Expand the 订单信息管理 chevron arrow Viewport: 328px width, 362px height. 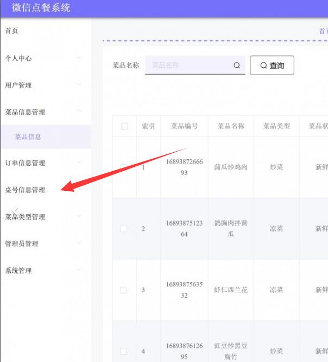click(79, 162)
